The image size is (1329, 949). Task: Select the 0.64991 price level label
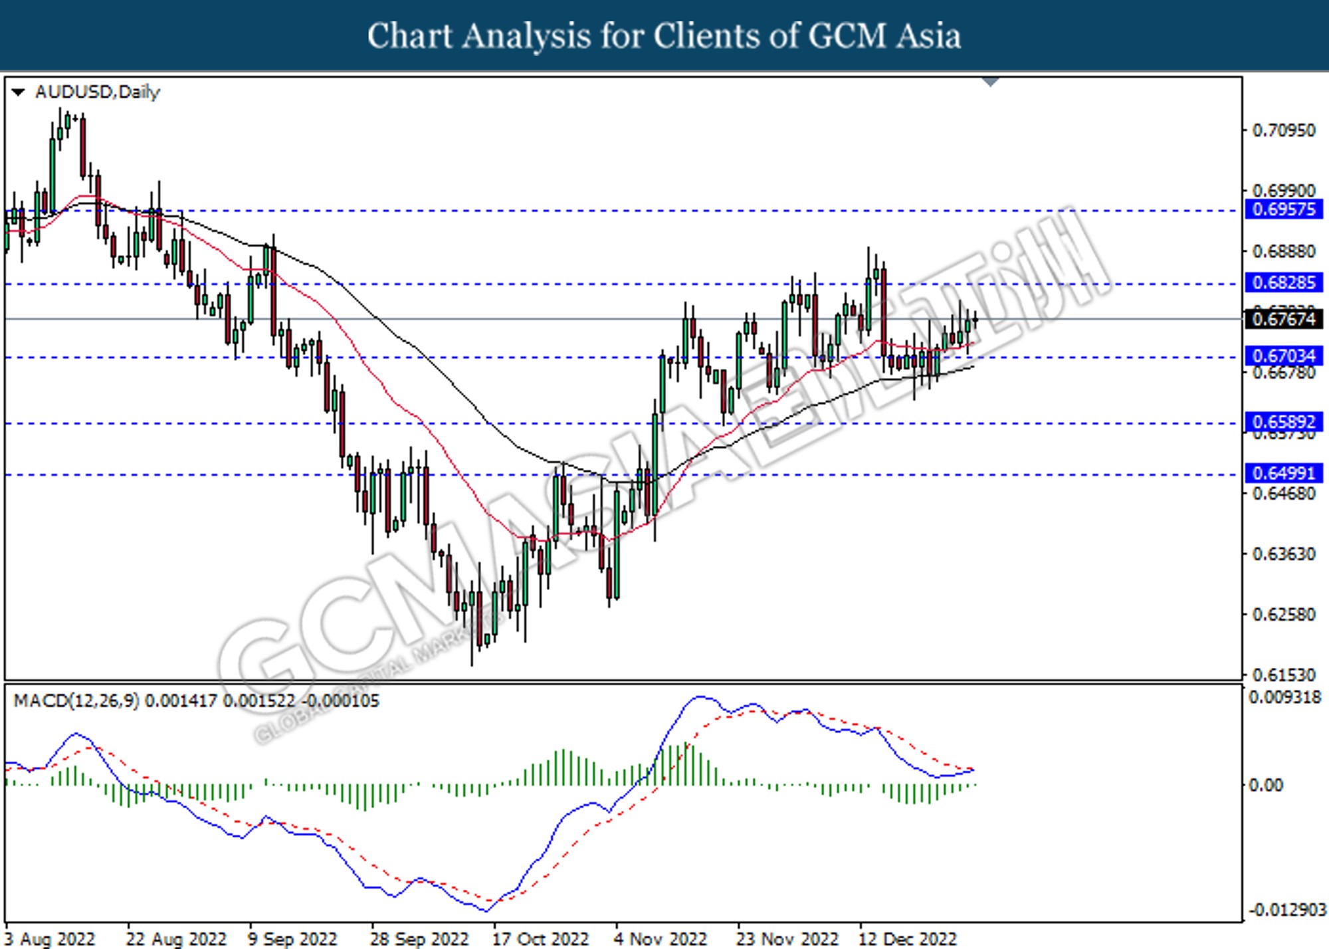[1284, 473]
